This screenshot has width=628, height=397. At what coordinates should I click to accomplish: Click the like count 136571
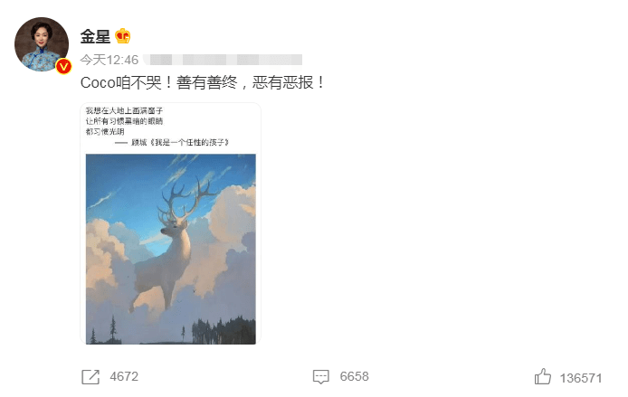pos(581,378)
